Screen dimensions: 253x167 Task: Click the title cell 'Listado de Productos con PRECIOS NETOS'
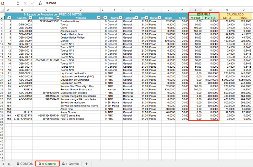53,14
